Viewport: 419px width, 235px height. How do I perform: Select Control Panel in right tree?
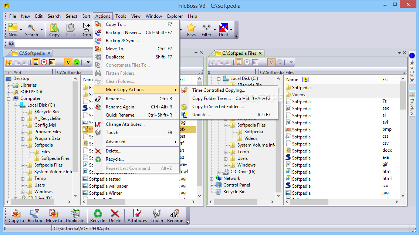click(237, 185)
